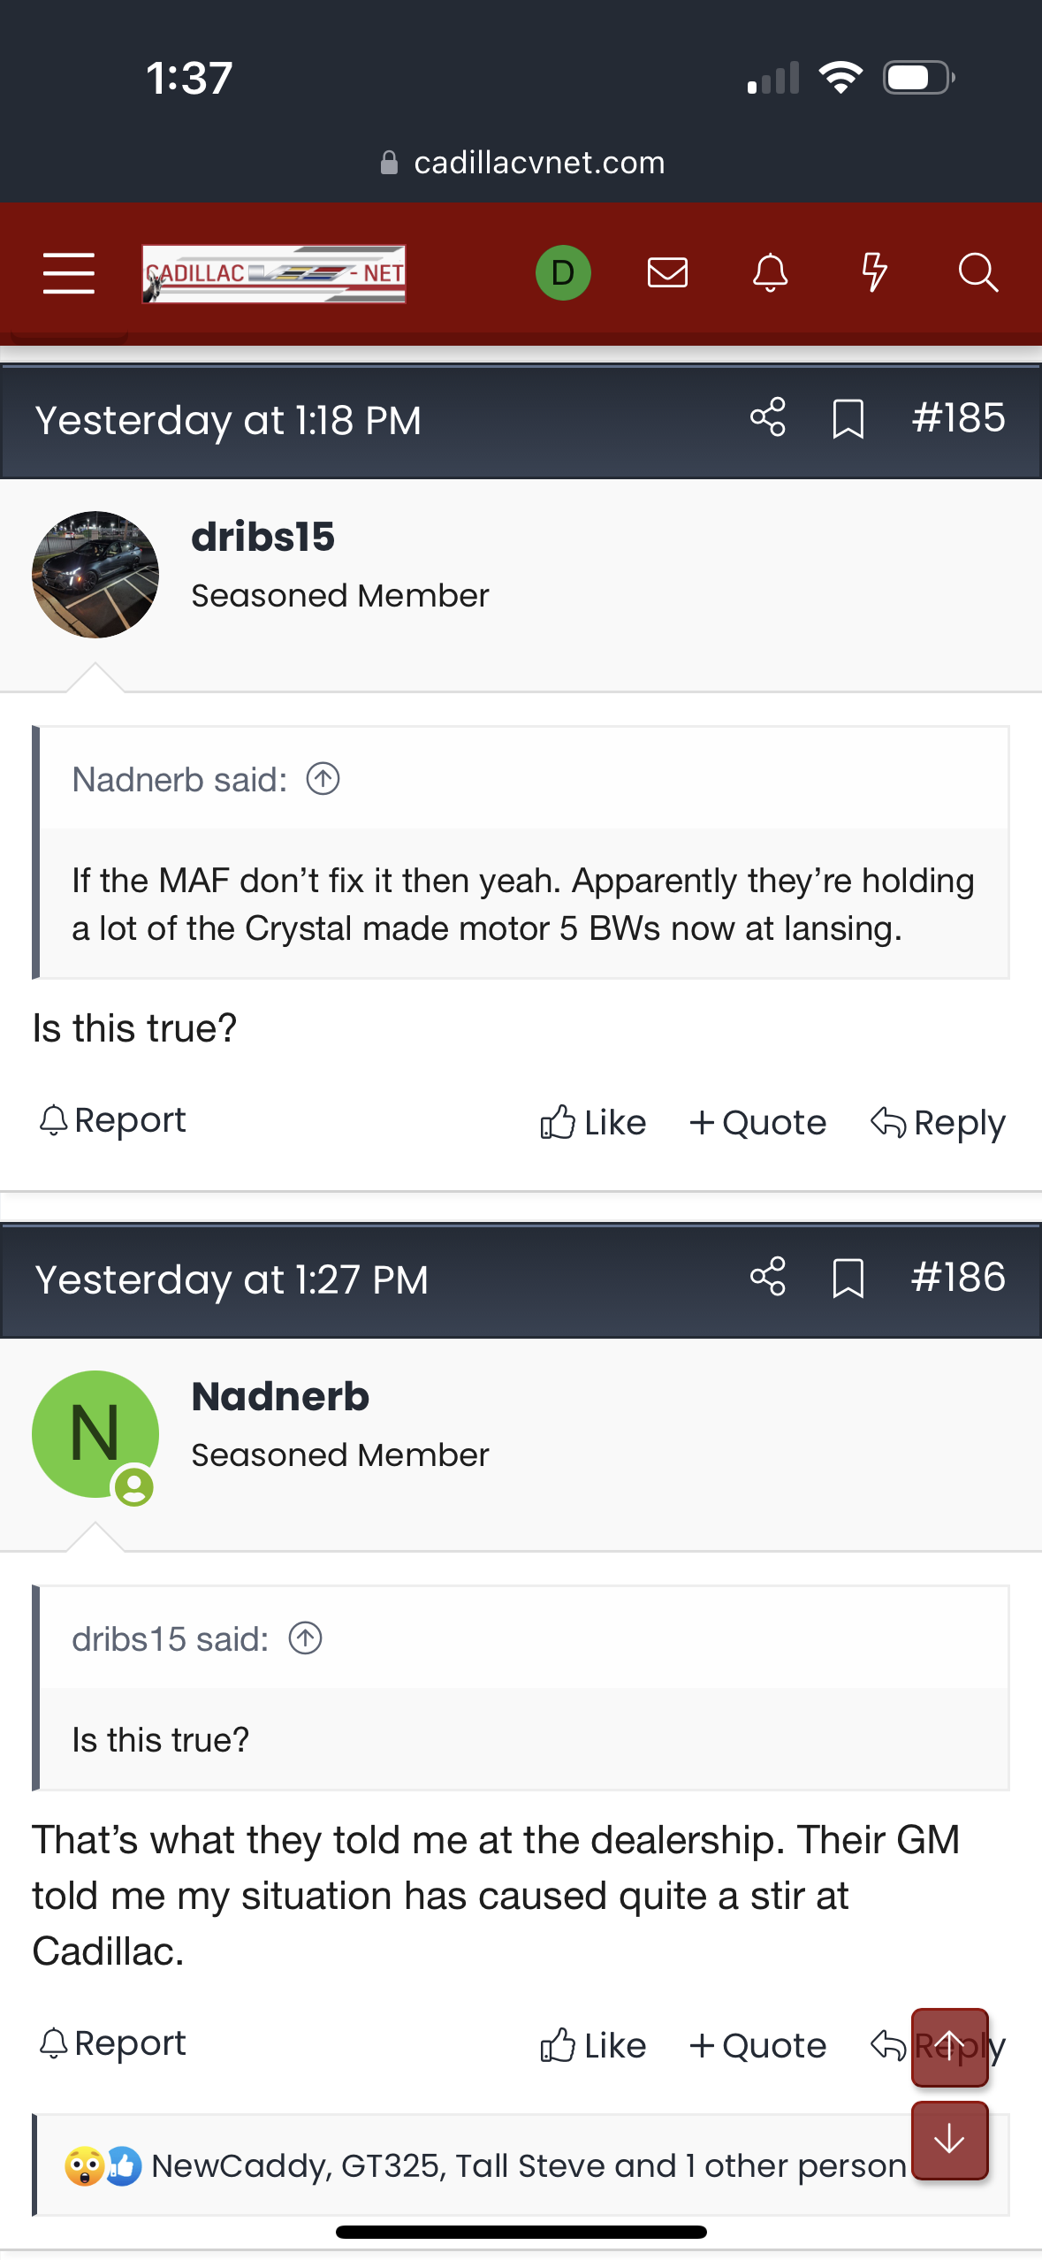
Task: Open the search magnifier icon
Action: tap(977, 272)
